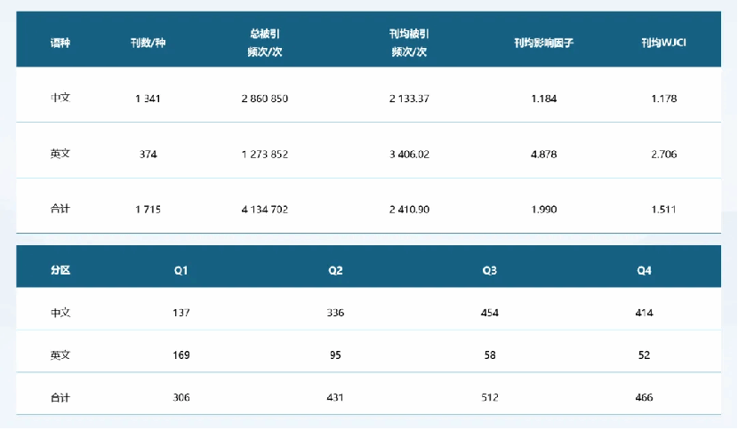
Task: Select the 刊均被引频次/次 column header
Action: pos(409,43)
